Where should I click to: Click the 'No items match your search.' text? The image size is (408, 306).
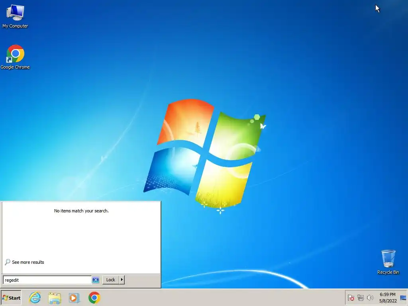tap(81, 211)
